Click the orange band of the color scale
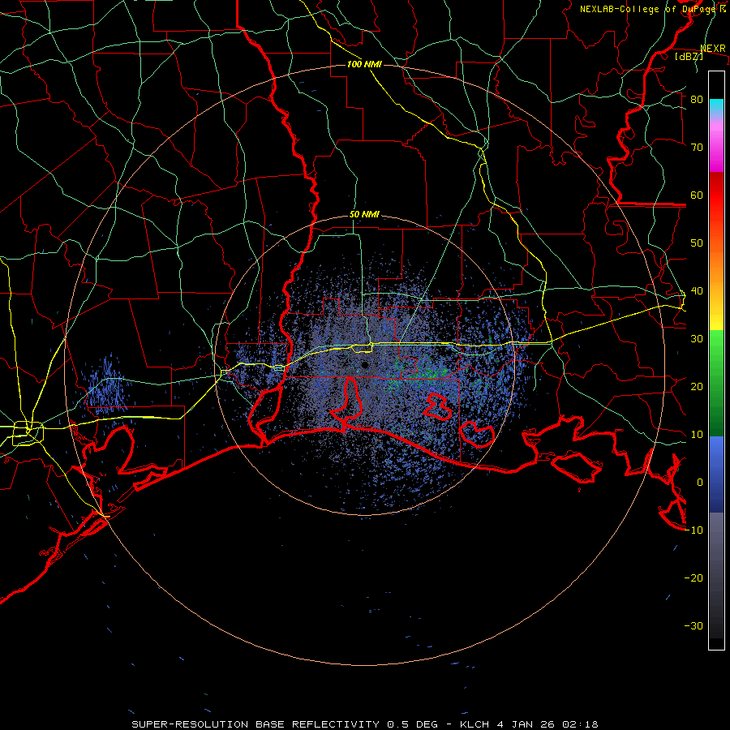 click(716, 265)
